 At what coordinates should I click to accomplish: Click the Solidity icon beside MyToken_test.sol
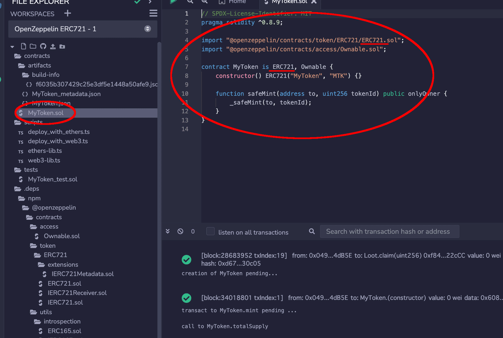tap(21, 179)
